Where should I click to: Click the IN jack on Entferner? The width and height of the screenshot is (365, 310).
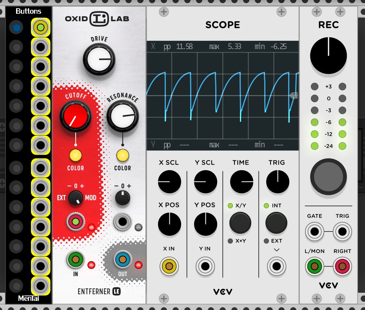pos(75,259)
